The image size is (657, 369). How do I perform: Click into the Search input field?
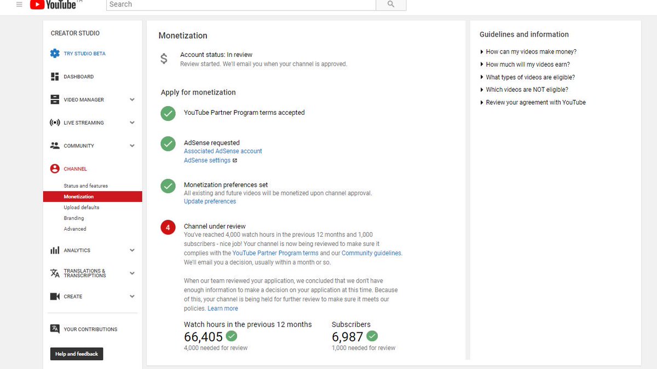(x=241, y=4)
